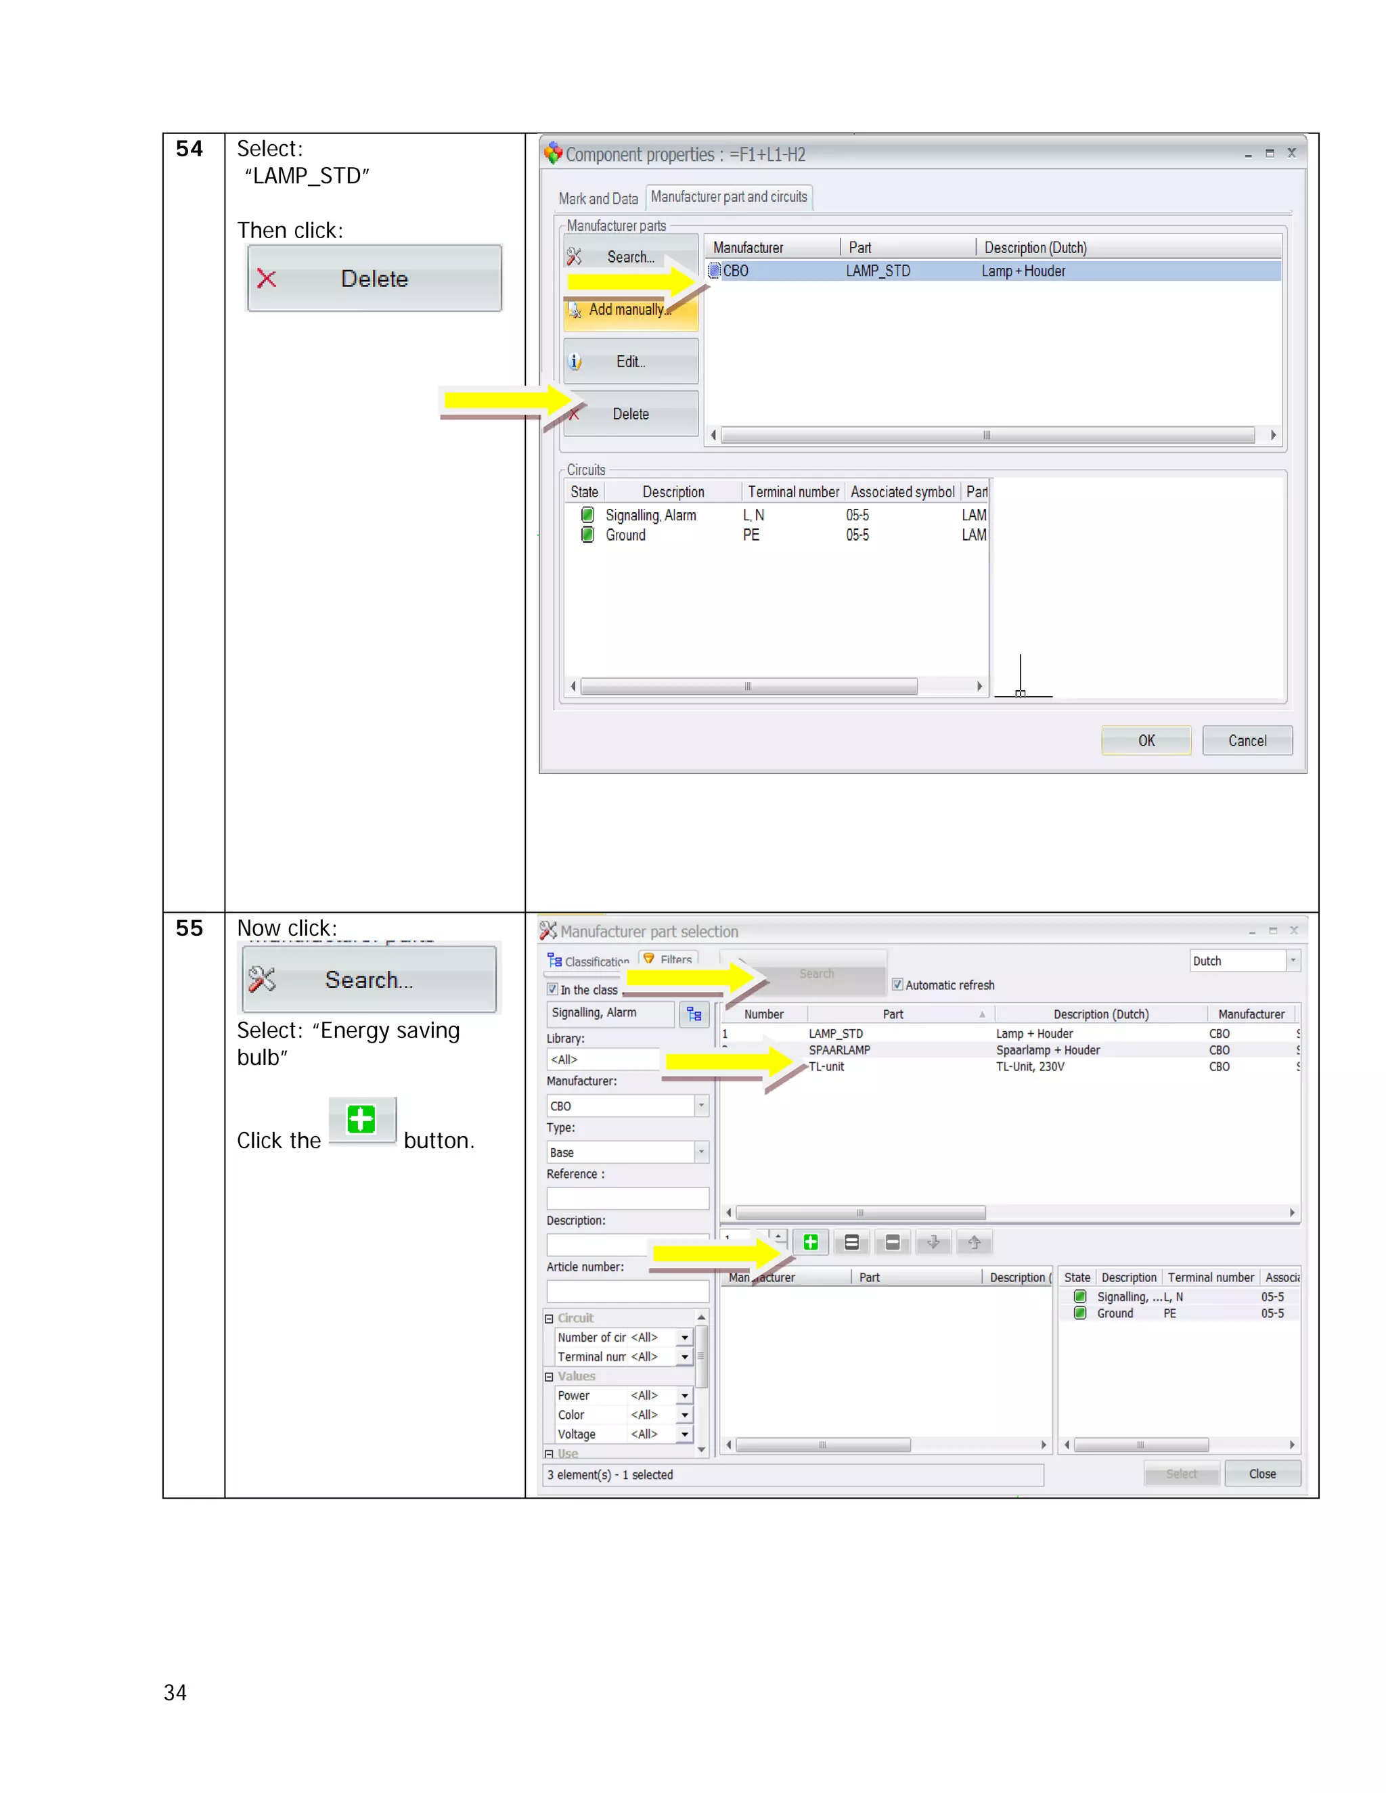Click the class browse tree icon button
This screenshot has height=1793, width=1386.
pyautogui.click(x=694, y=1014)
